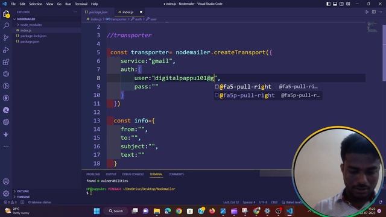This screenshot has width=386, height=217.
Task: Toggle Primary Side Bar visibility
Action: [328, 4]
